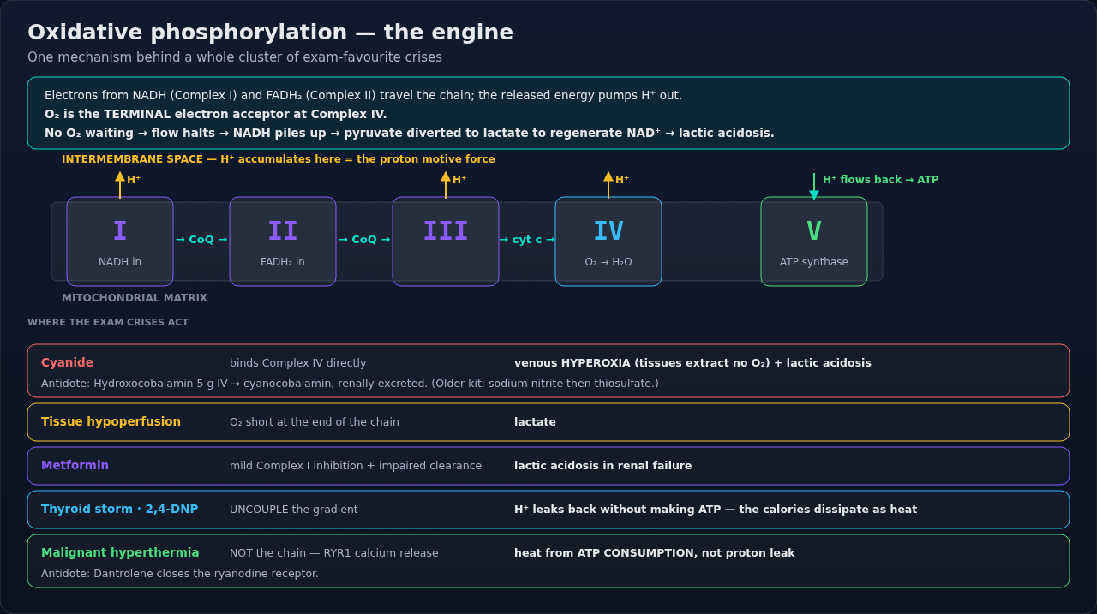Image resolution: width=1097 pixels, height=614 pixels.
Task: Click the Dantrolene antidote line
Action: click(180, 574)
